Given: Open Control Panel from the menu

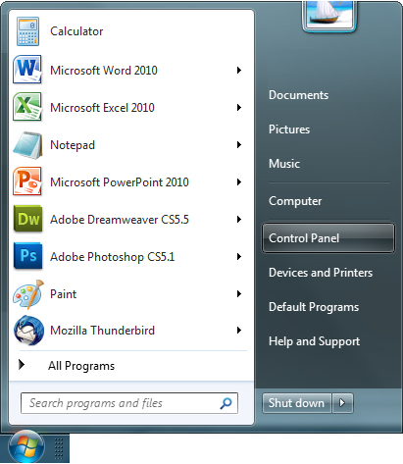Looking at the screenshot, I should pyautogui.click(x=328, y=238).
